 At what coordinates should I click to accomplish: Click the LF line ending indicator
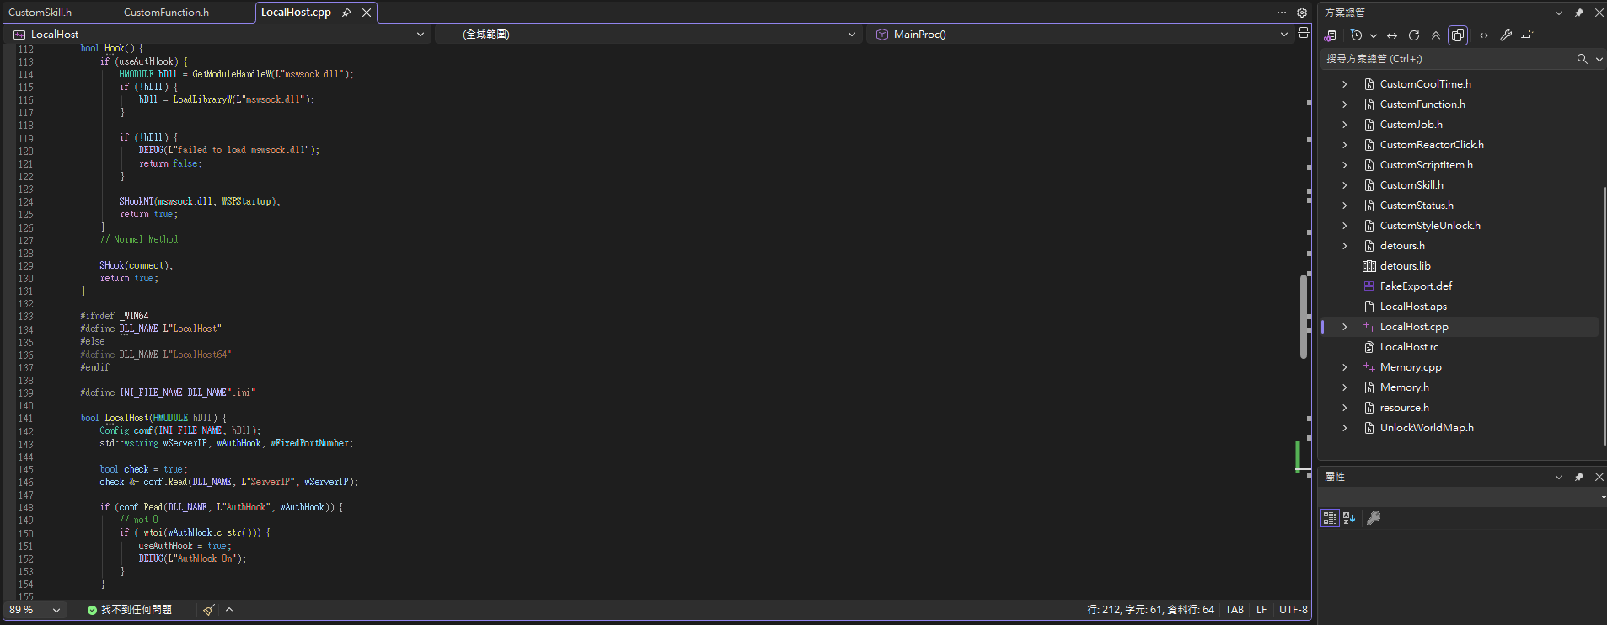tap(1261, 610)
